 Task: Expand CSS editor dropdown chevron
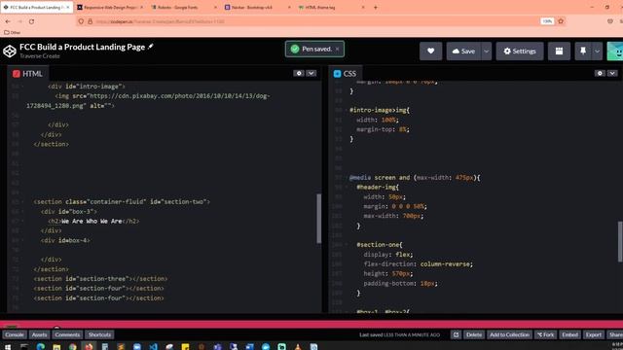point(612,73)
